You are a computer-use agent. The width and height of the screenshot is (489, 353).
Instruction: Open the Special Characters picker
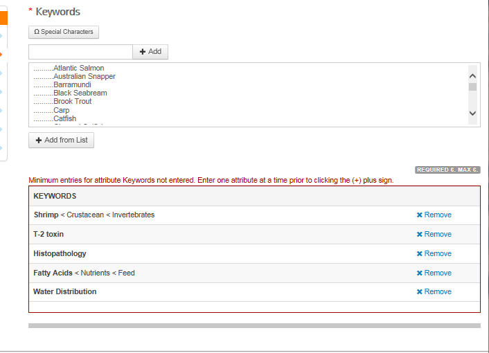(x=64, y=32)
